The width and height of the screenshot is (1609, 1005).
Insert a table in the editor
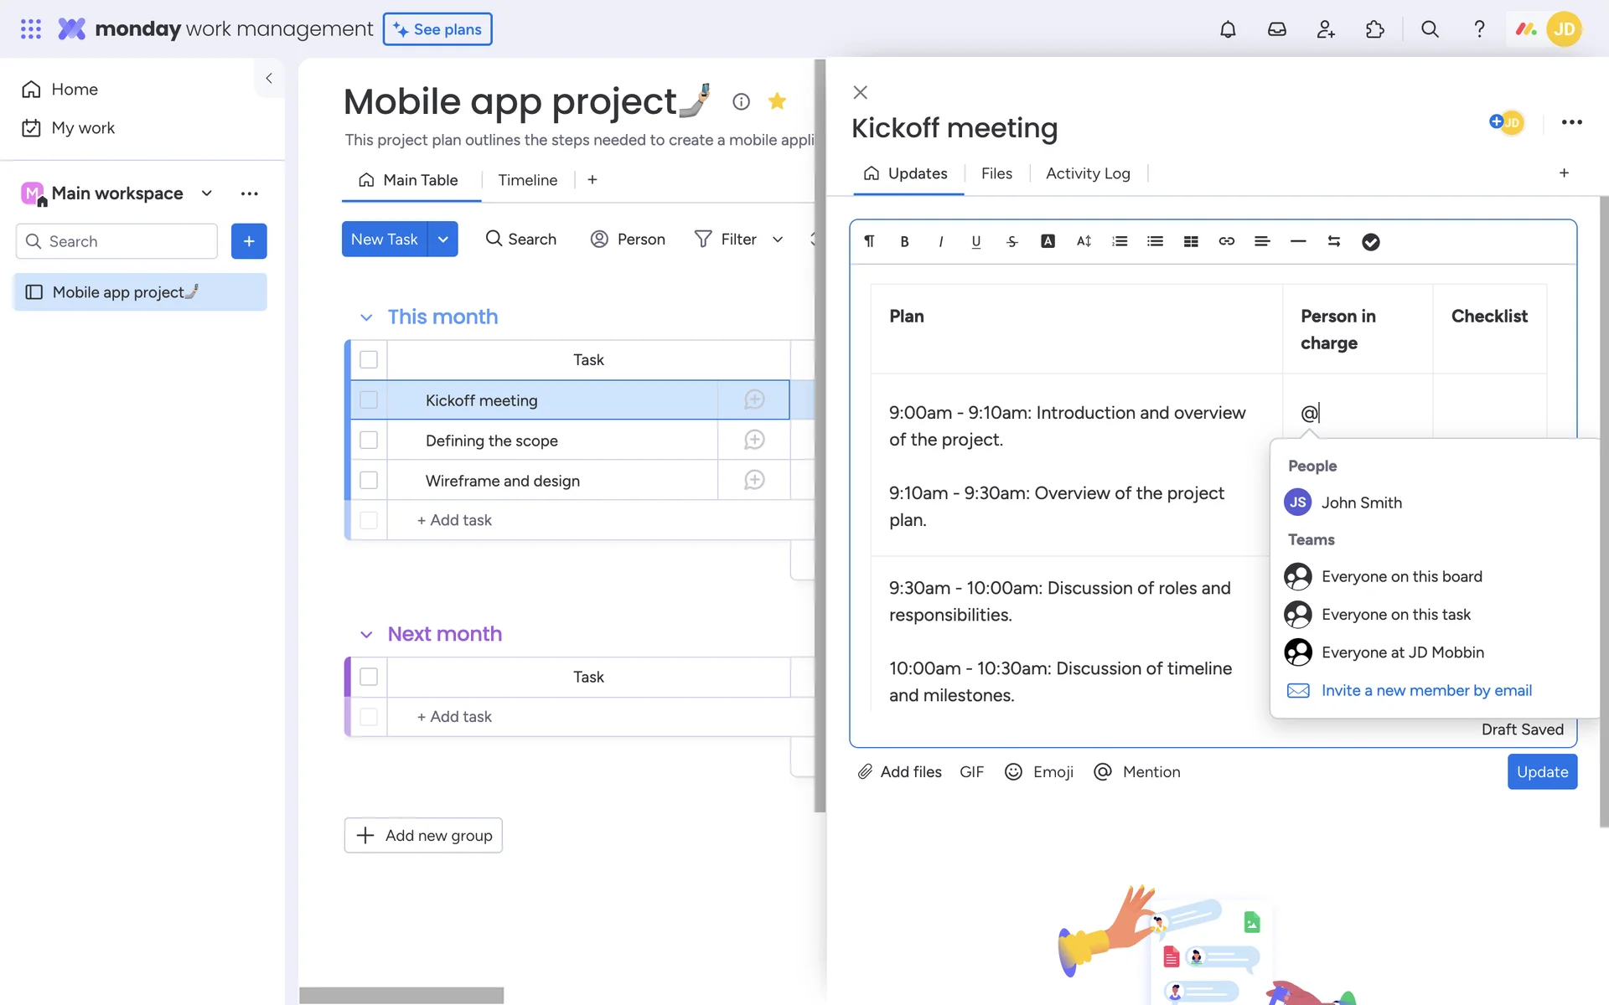[x=1191, y=241]
